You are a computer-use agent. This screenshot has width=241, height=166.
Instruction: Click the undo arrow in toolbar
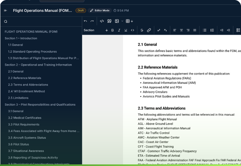click(85, 21)
